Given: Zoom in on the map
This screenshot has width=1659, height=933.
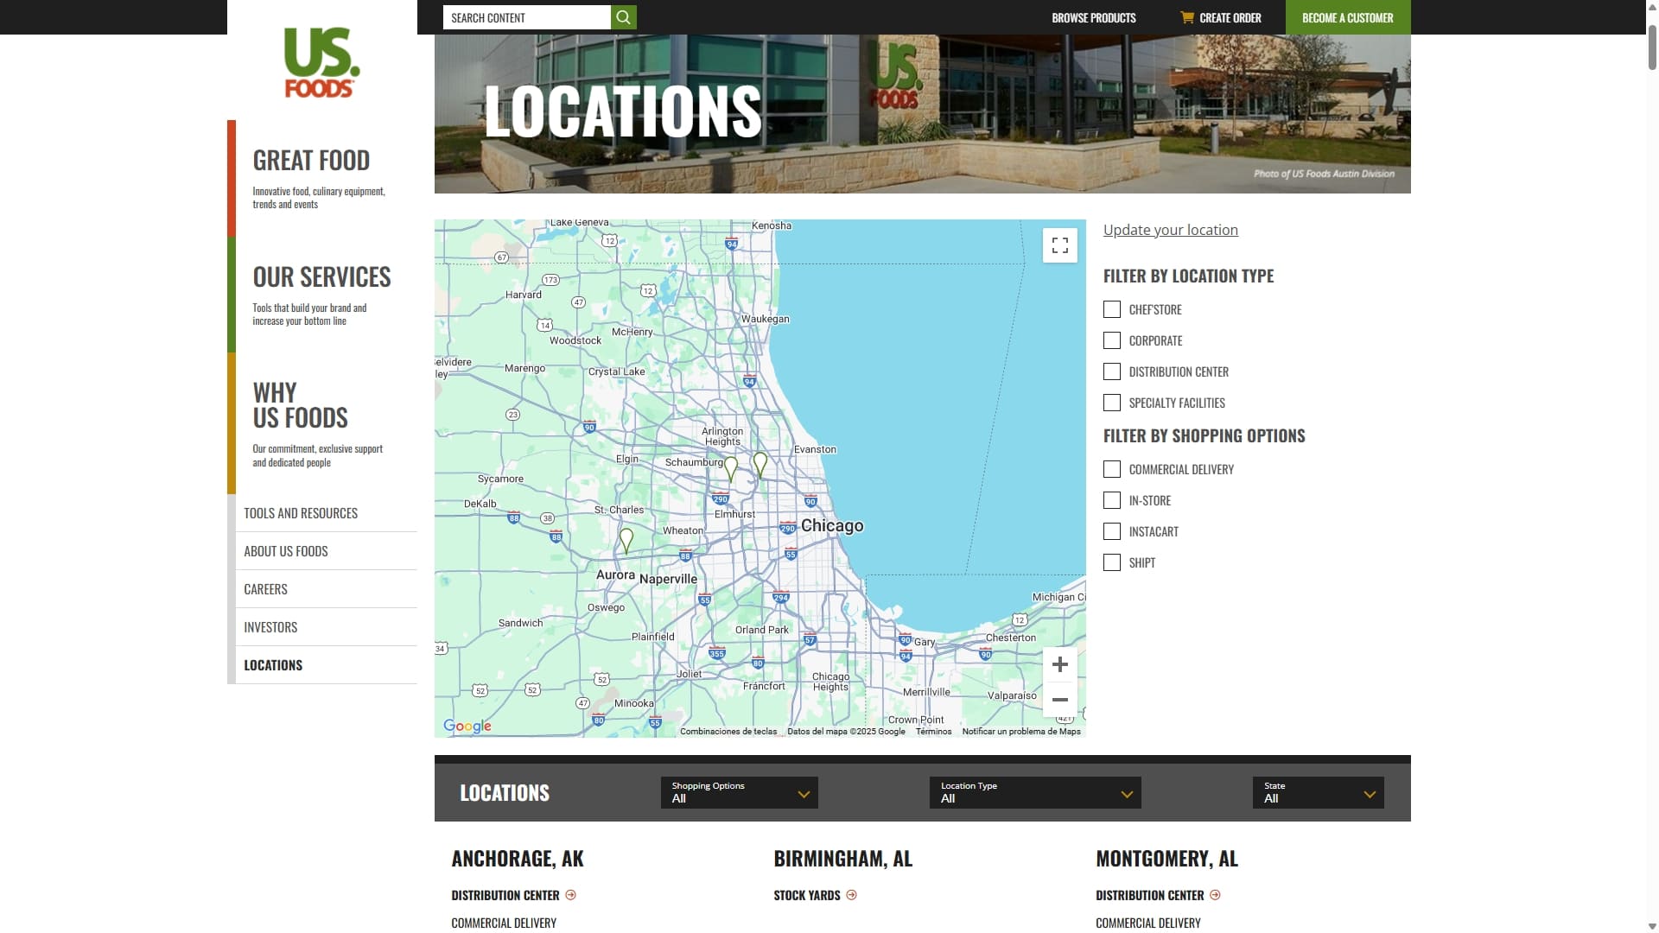Looking at the screenshot, I should click(1059, 664).
